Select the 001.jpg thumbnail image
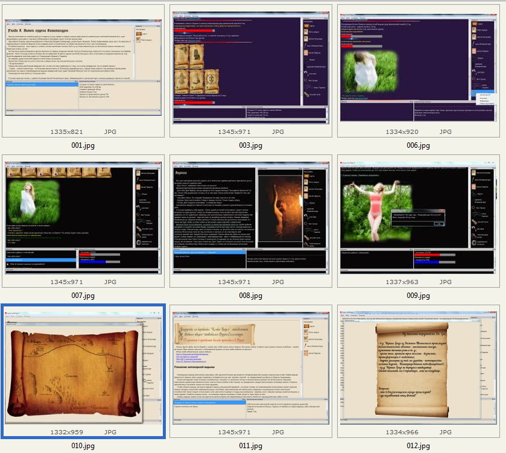This screenshot has height=453, width=506. pyautogui.click(x=83, y=67)
